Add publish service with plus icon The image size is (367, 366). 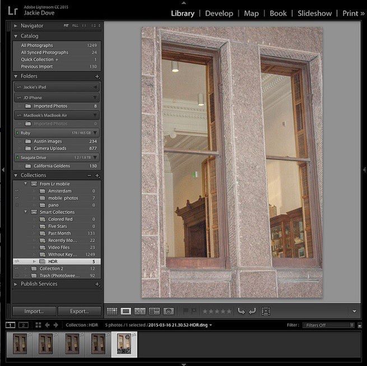[97, 284]
